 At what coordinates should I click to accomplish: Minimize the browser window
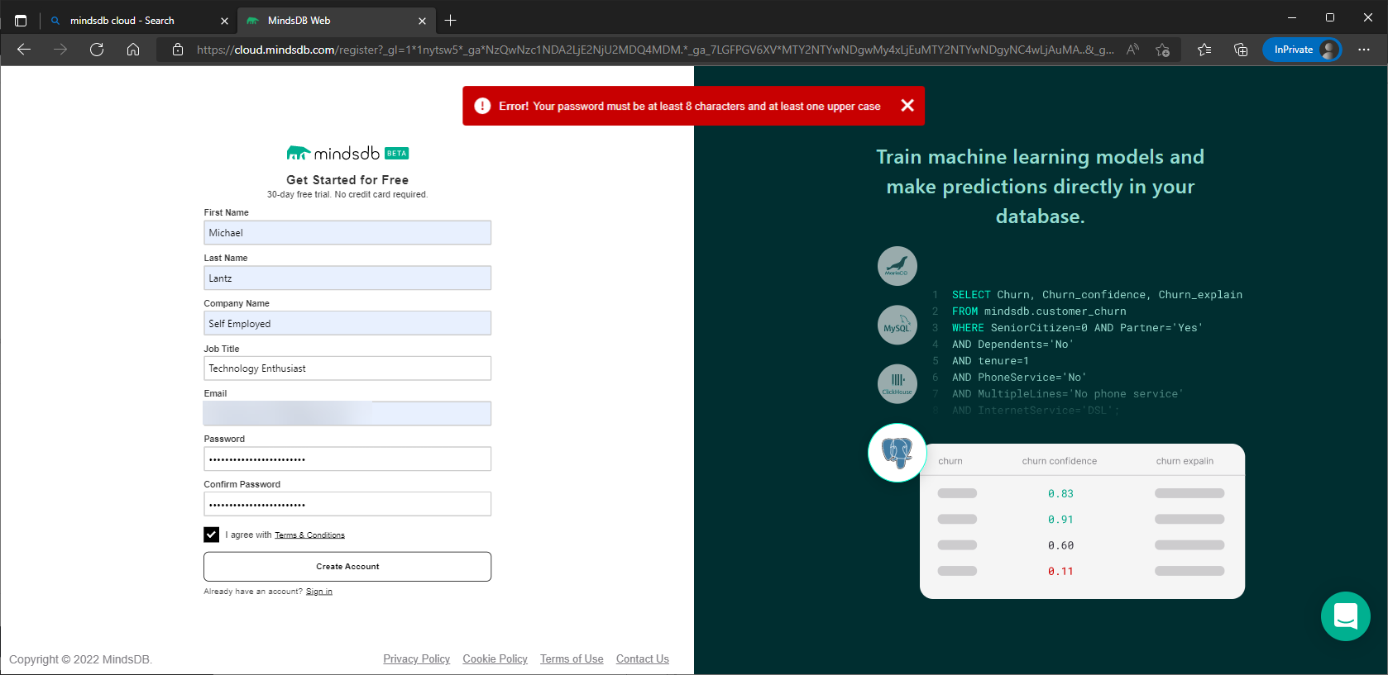pos(1292,17)
